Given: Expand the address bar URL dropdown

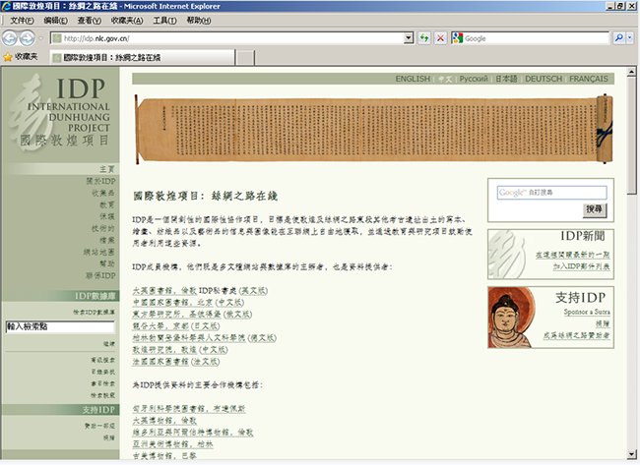Looking at the screenshot, I should [408, 38].
